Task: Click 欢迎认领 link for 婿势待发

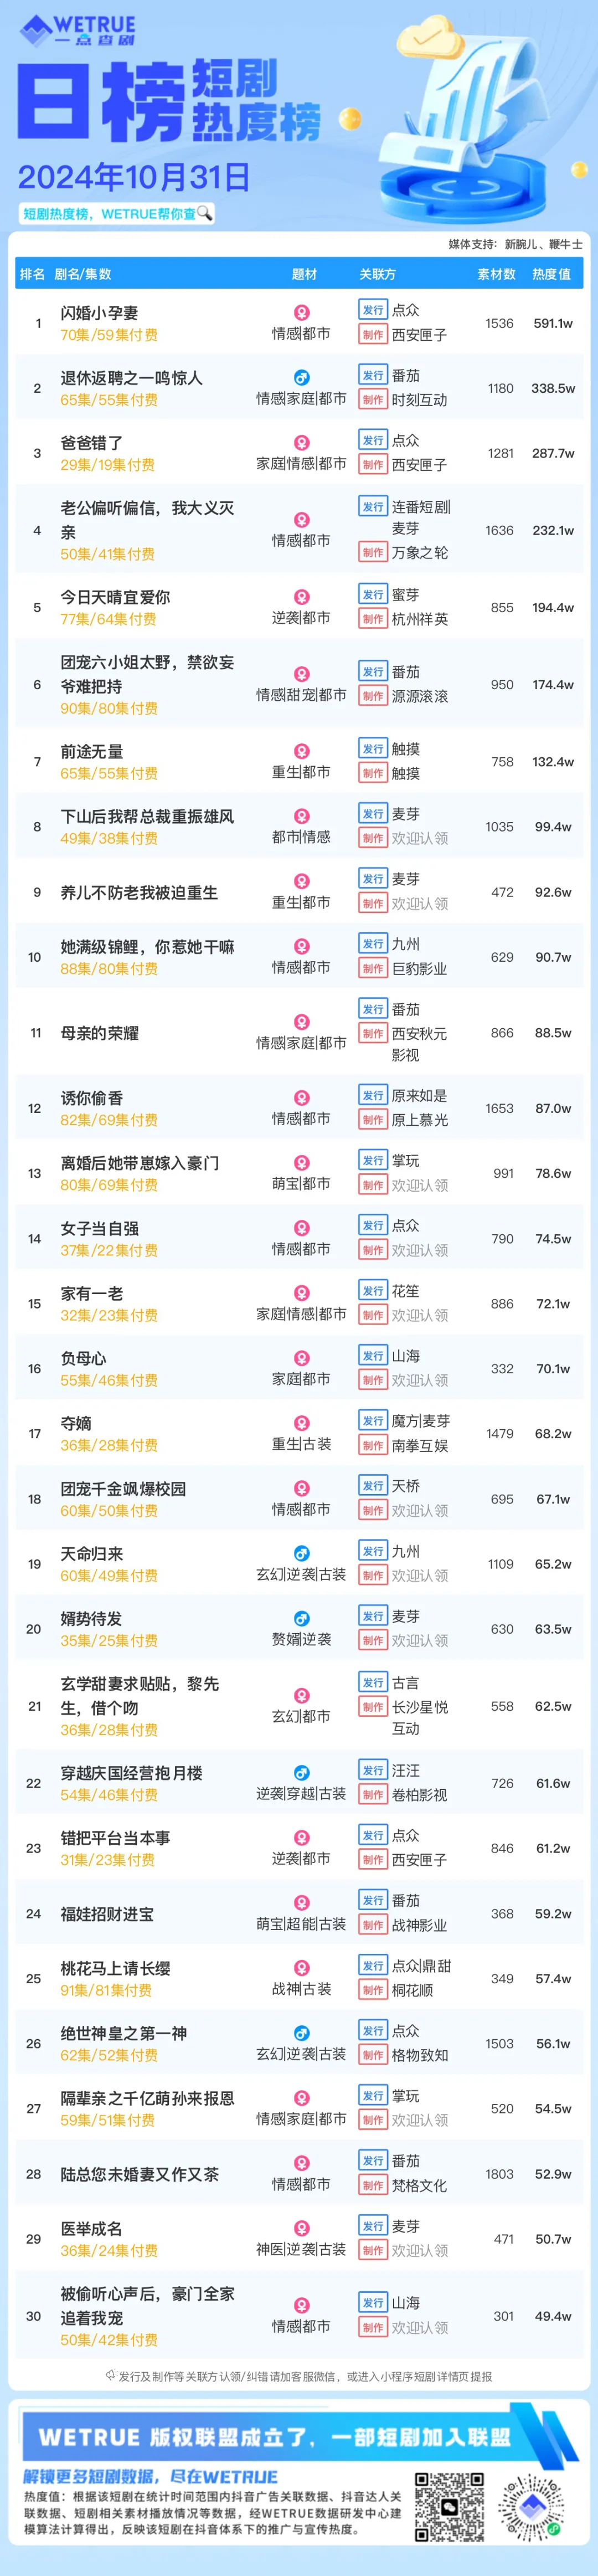Action: (x=419, y=1640)
